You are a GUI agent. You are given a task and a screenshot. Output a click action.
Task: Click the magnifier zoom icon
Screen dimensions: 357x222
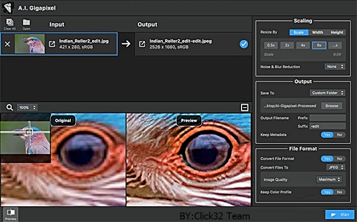coord(9,107)
